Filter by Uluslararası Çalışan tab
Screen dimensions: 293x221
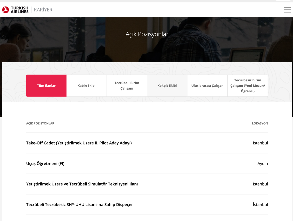coord(207,86)
